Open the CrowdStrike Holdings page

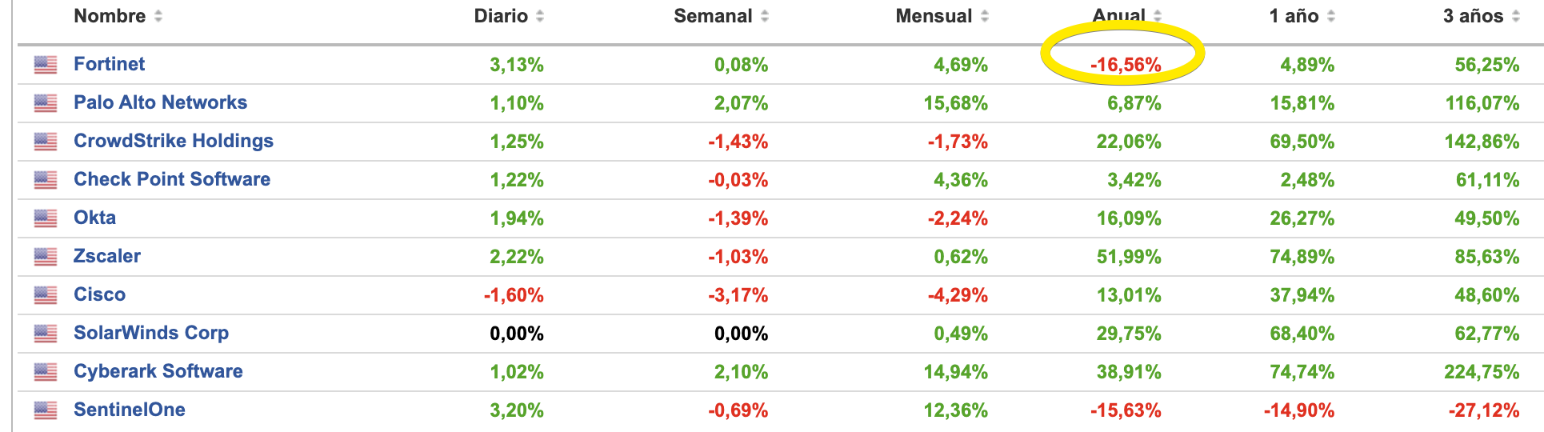tap(174, 141)
